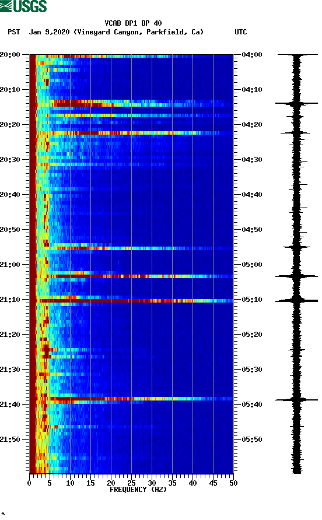Click the 'PST' timezone label
The image size is (322, 520).
[14, 32]
